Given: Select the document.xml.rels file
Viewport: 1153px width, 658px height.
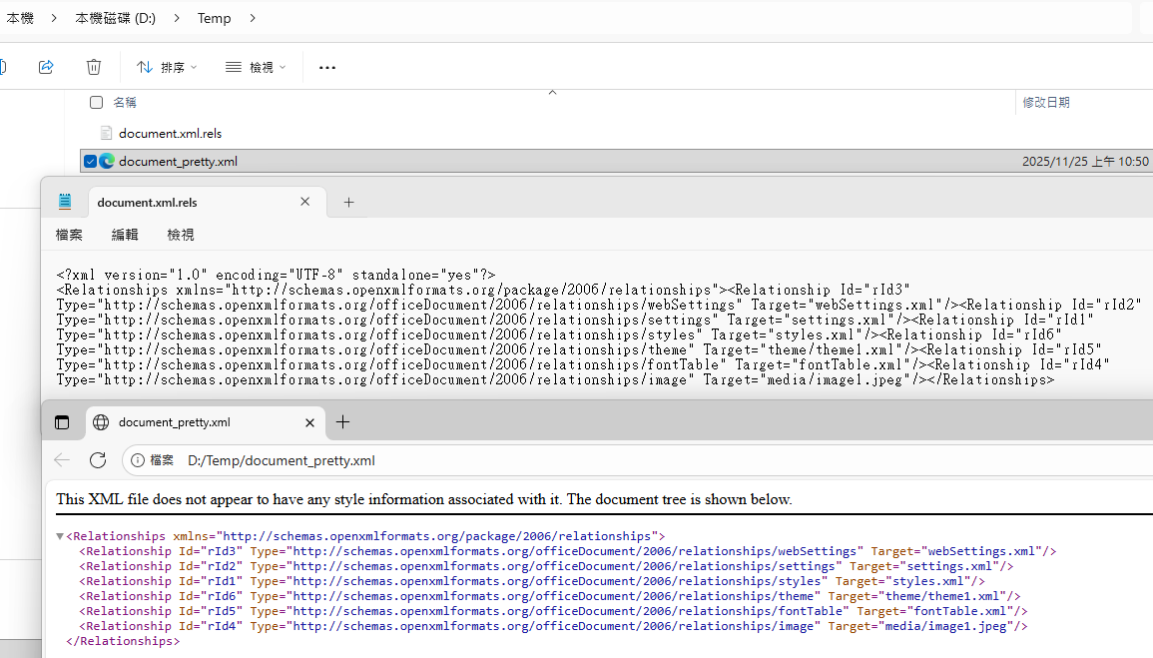Looking at the screenshot, I should coord(170,133).
